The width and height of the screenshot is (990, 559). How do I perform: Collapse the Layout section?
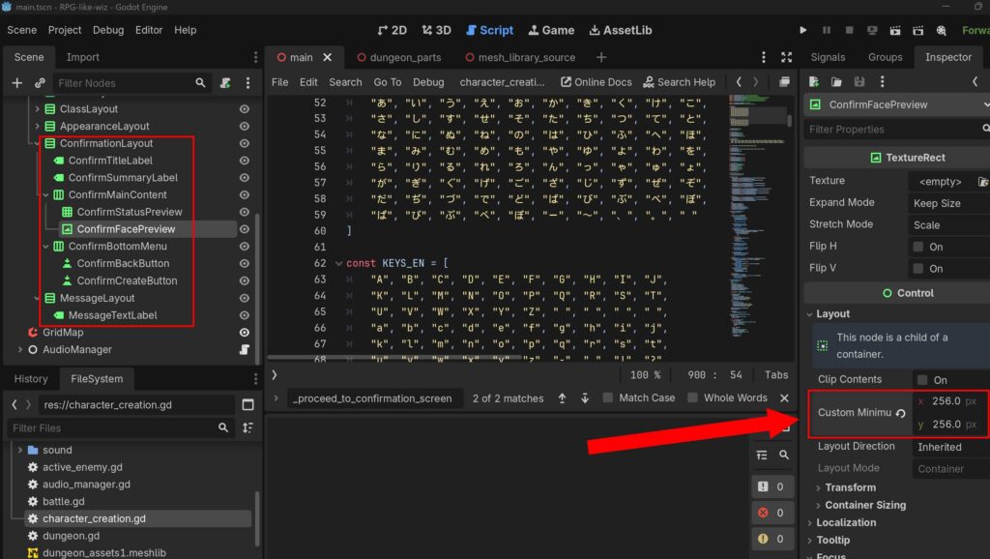[832, 314]
